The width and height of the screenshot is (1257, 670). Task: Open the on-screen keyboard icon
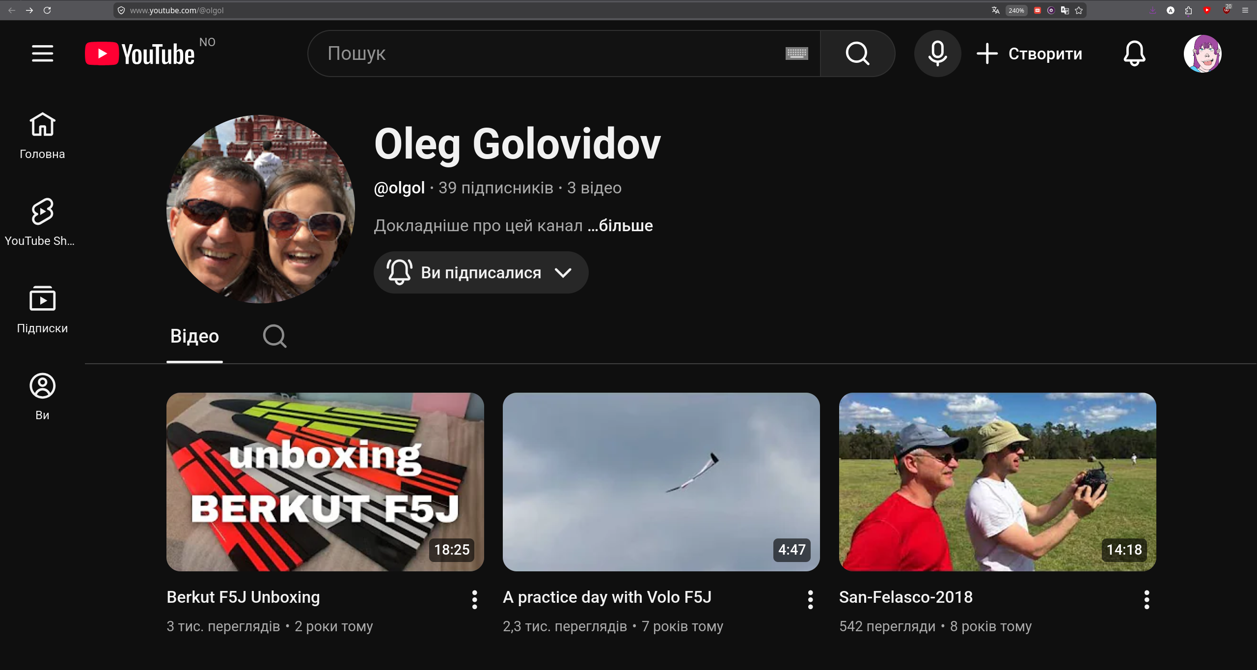point(796,54)
